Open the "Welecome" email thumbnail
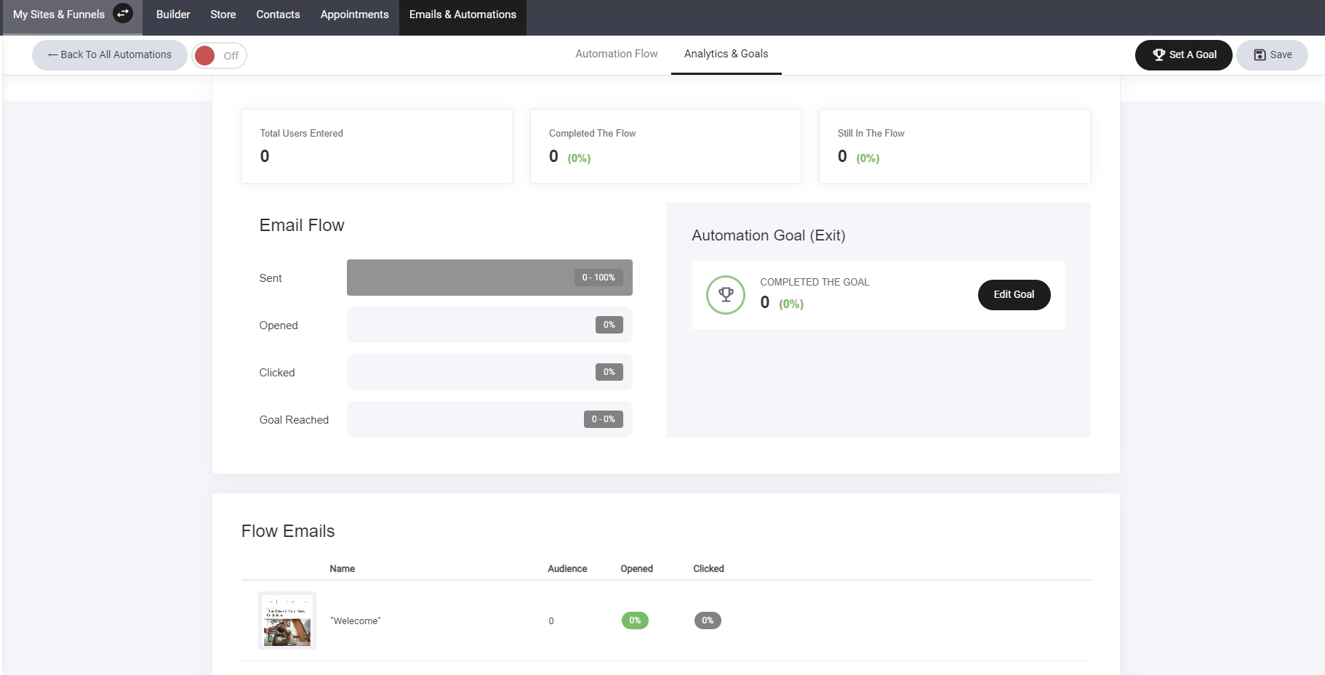This screenshot has height=675, width=1325. pos(287,621)
